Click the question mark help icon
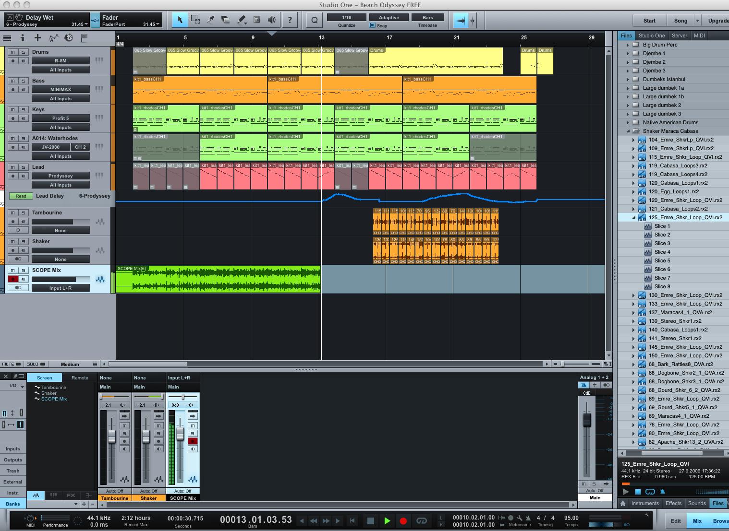The width and height of the screenshot is (729, 531). (x=290, y=20)
